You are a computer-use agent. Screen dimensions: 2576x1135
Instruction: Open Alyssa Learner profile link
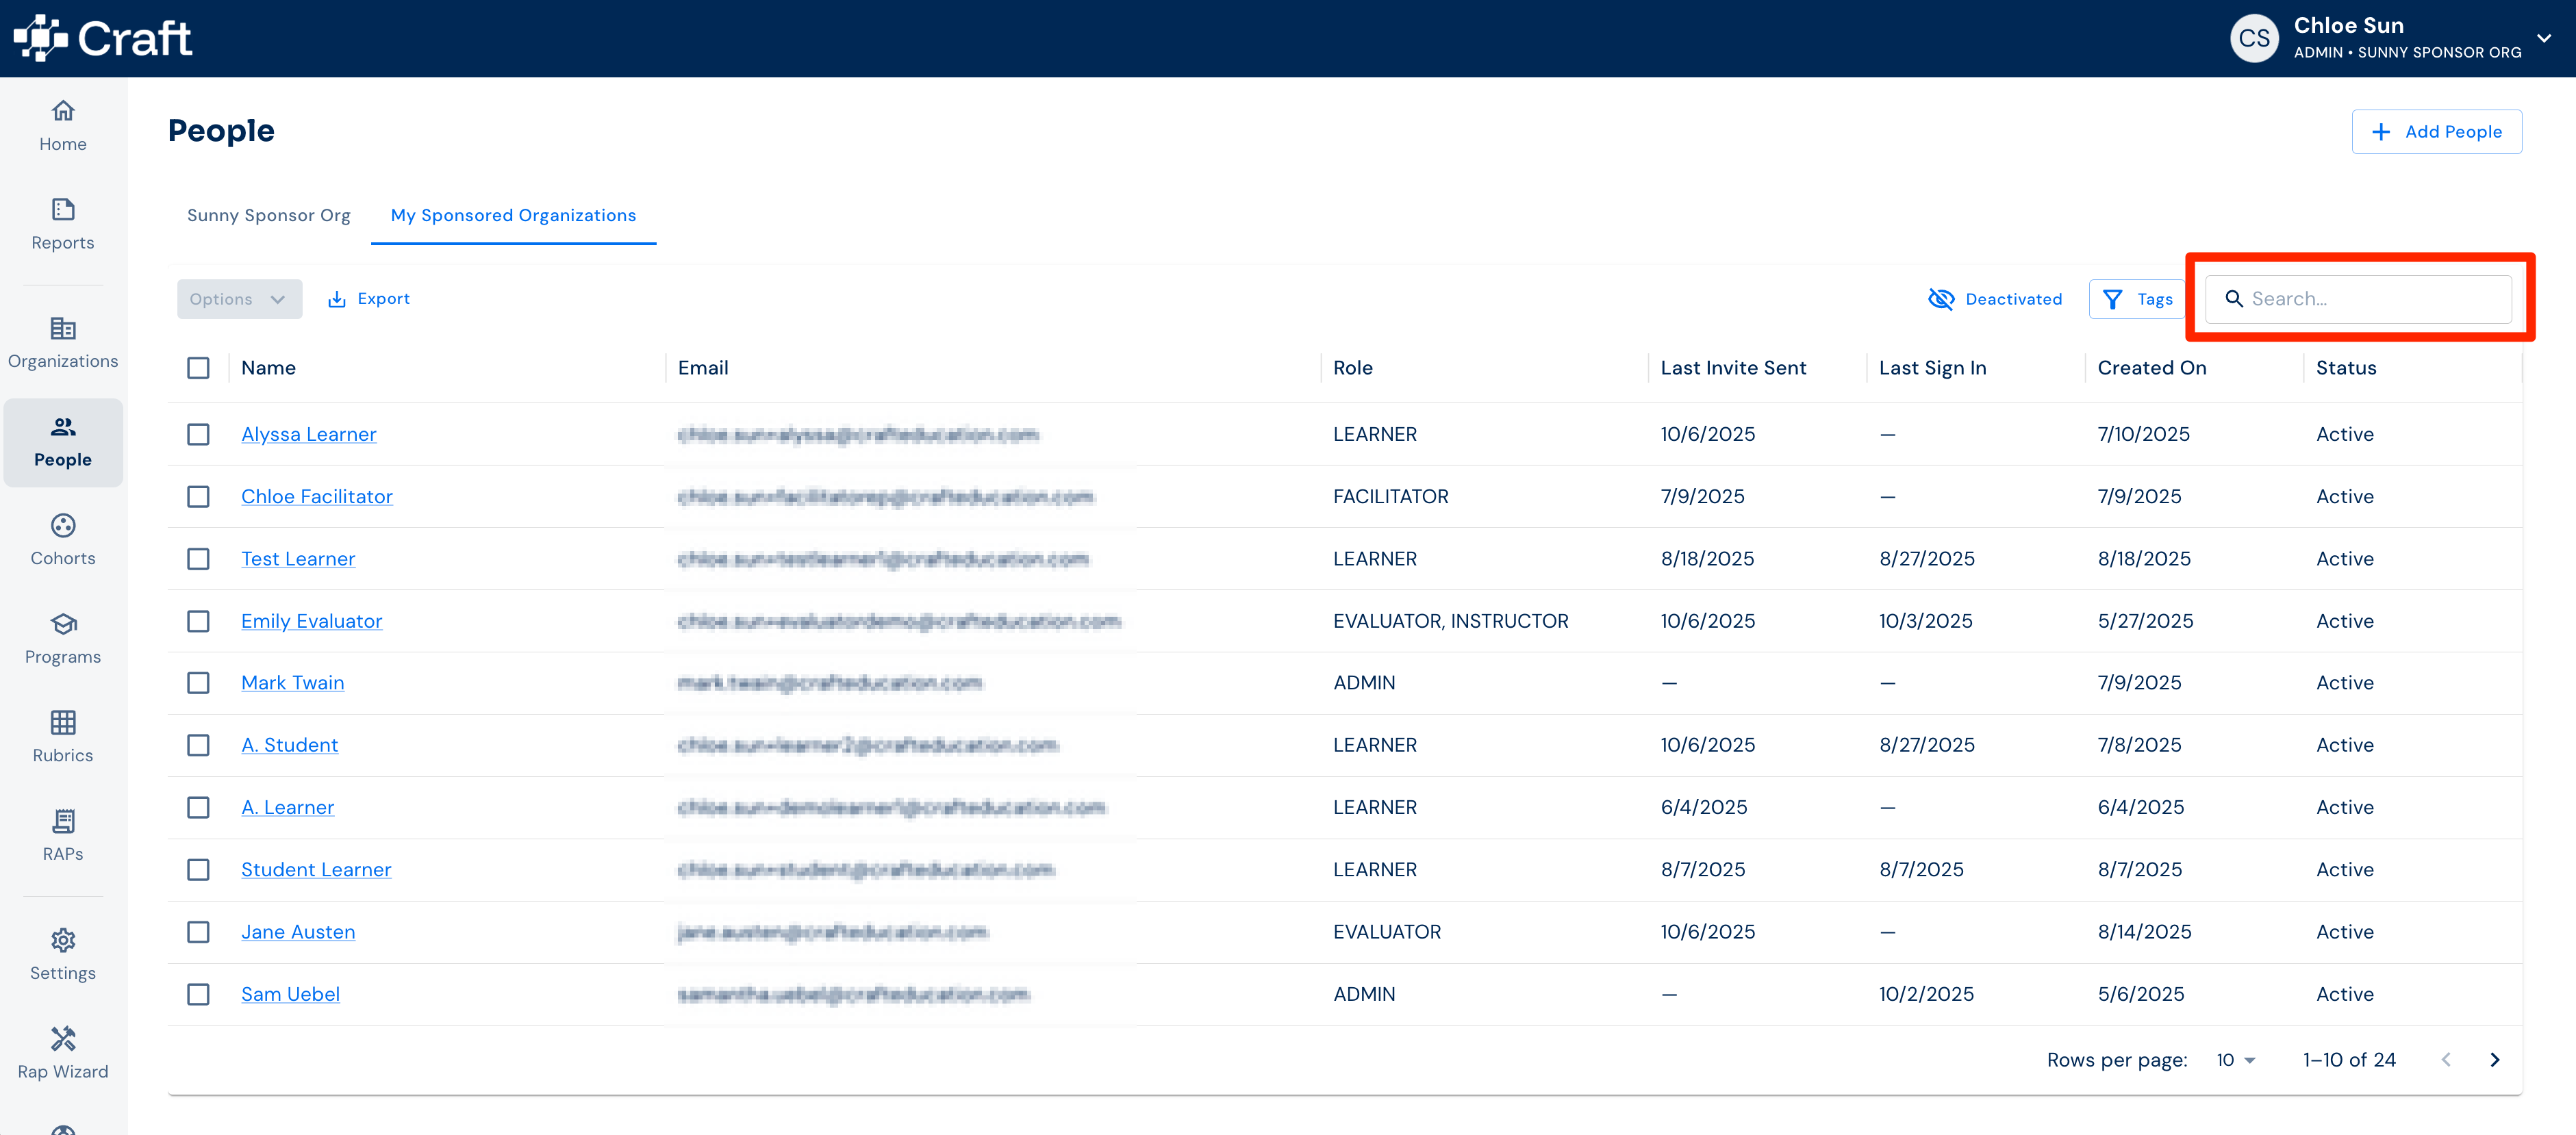pyautogui.click(x=308, y=434)
